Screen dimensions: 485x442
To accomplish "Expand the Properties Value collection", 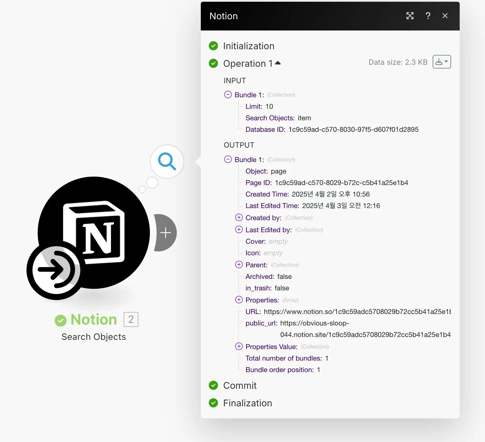I will [239, 346].
